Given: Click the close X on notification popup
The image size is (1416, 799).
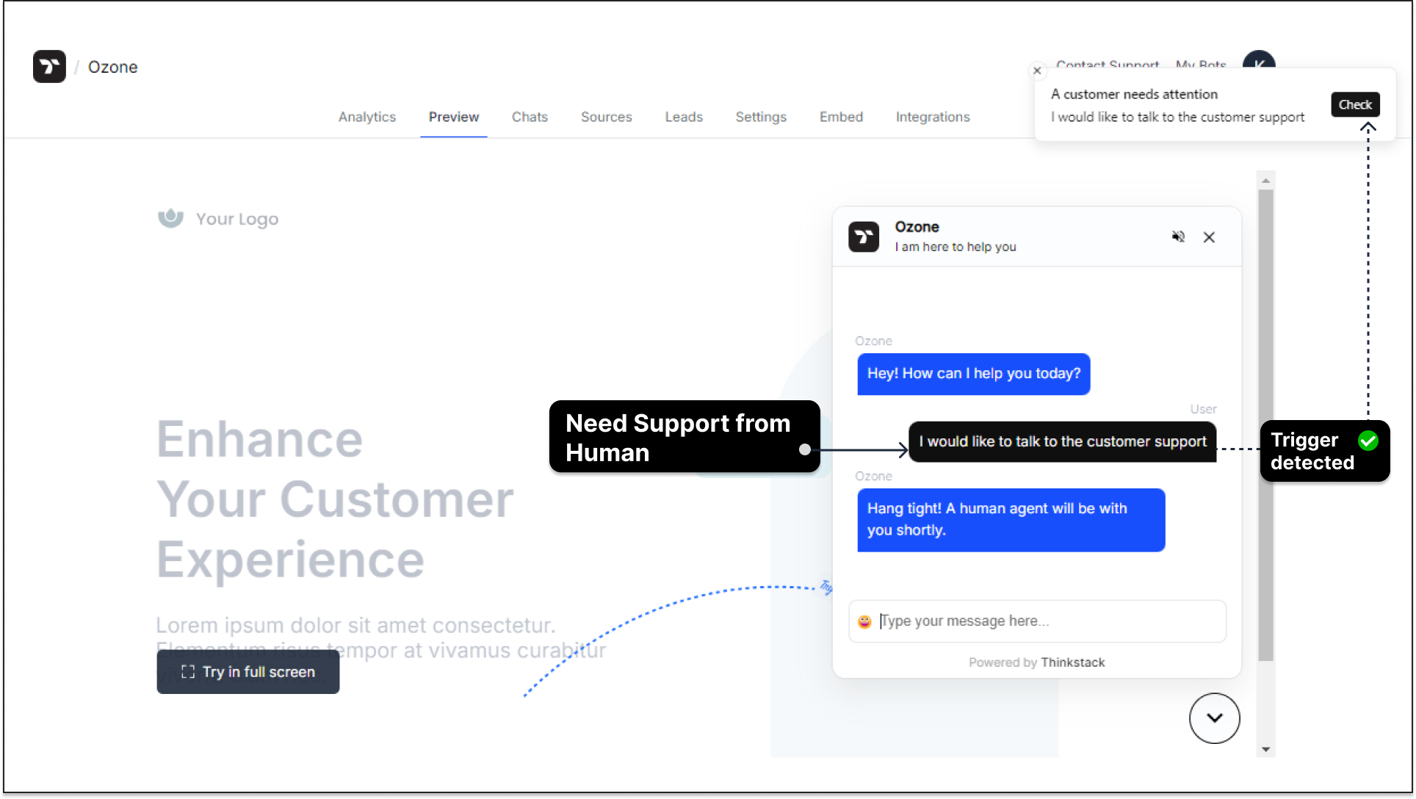Looking at the screenshot, I should tap(1036, 71).
